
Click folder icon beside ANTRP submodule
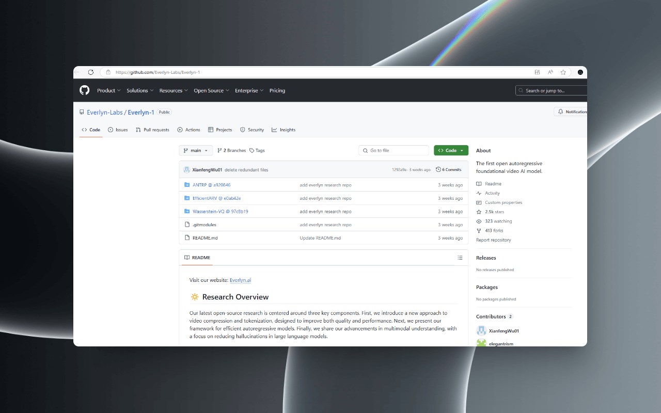[187, 185]
